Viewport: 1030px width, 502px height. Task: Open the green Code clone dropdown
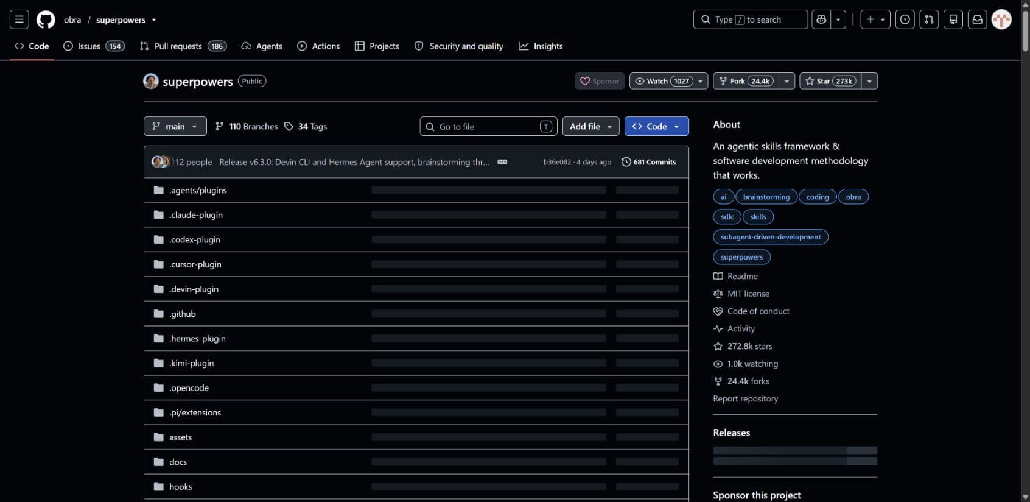pos(656,126)
